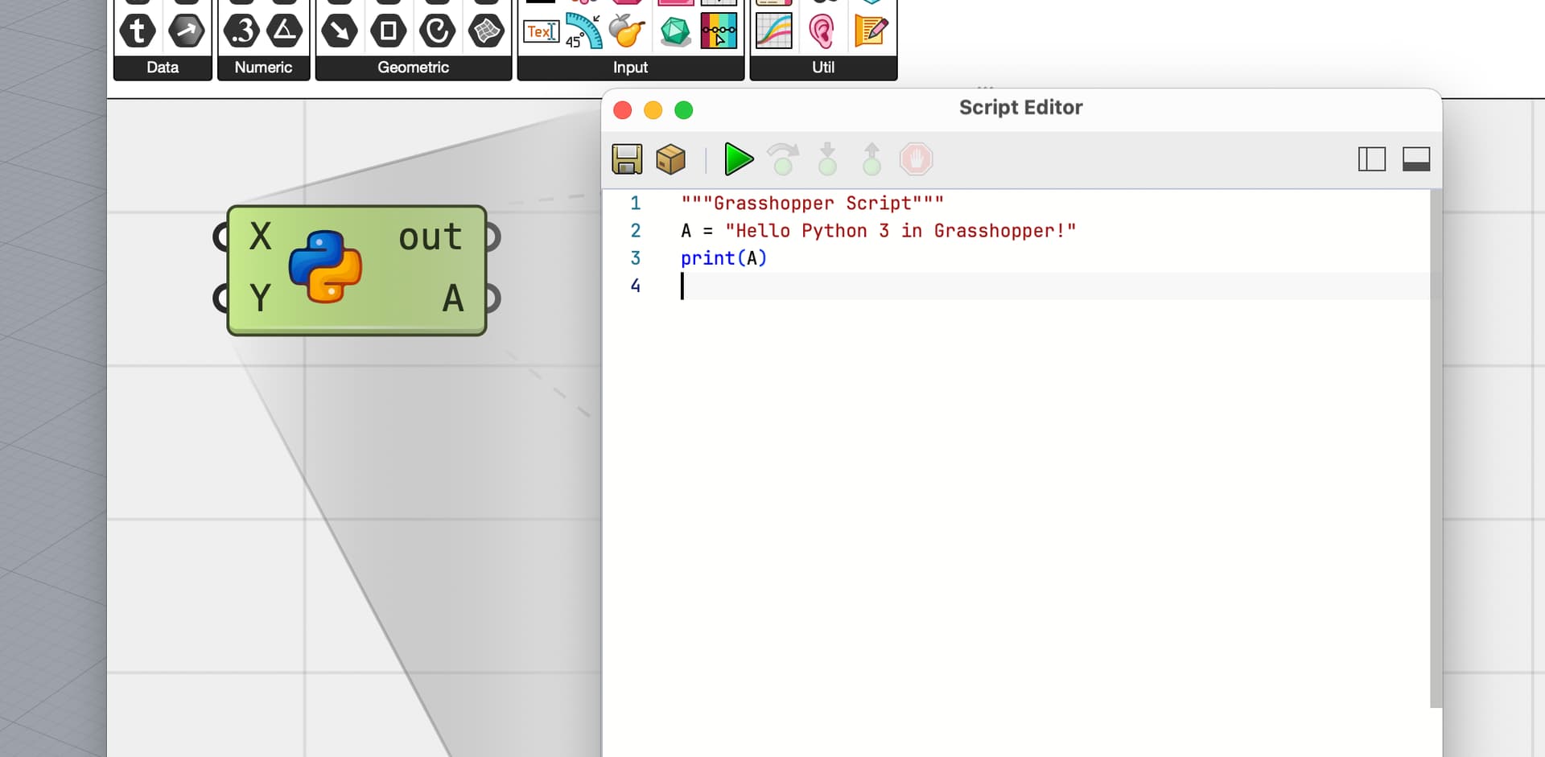Click the vertical scrollbar in Script Editor
The height and width of the screenshot is (757, 1545).
1436,449
